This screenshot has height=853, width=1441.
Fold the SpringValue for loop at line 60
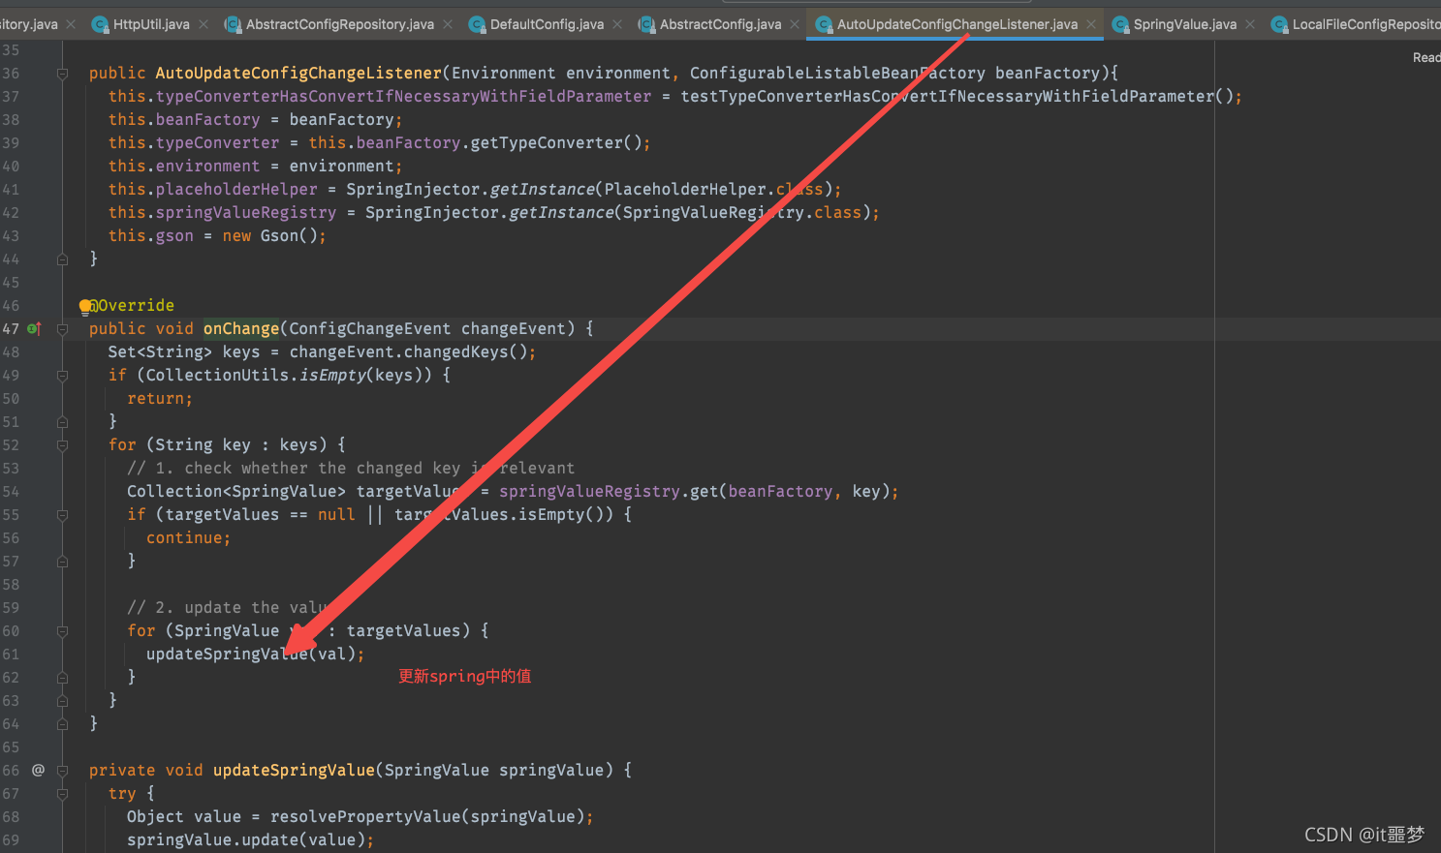point(62,631)
